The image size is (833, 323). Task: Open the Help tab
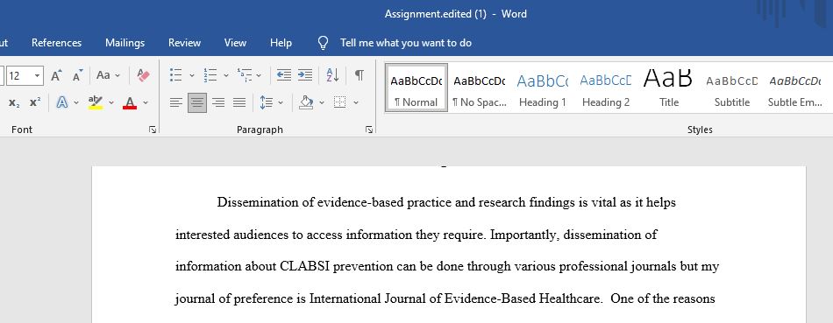281,43
